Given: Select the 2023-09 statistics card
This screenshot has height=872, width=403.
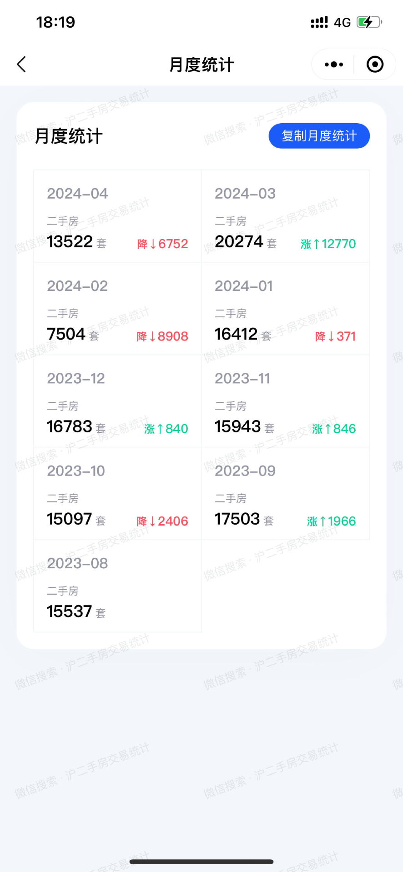Looking at the screenshot, I should click(285, 494).
